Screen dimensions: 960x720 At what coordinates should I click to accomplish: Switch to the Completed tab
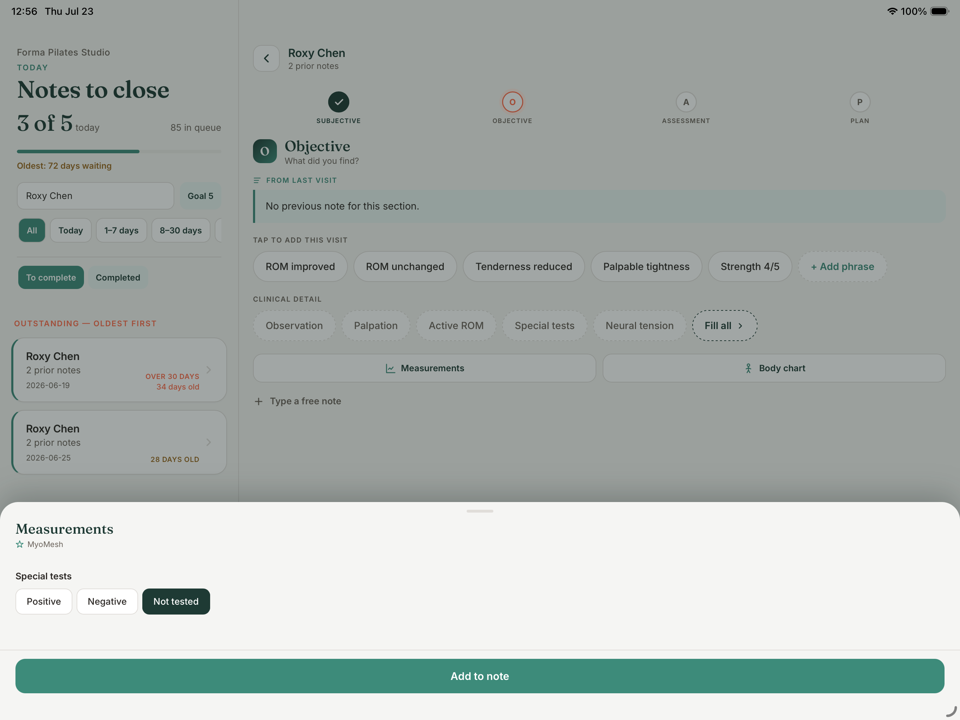[118, 277]
